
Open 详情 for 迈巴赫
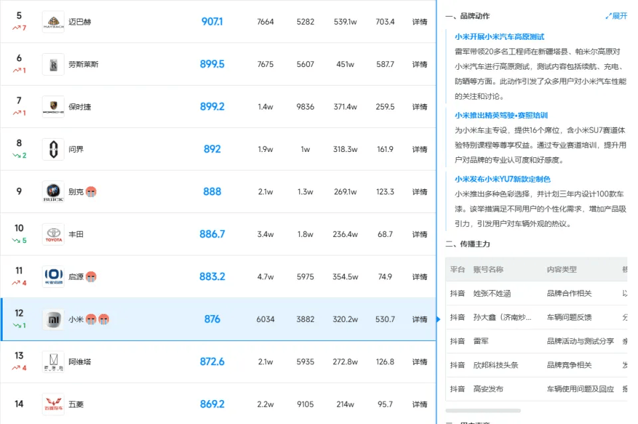pos(419,22)
